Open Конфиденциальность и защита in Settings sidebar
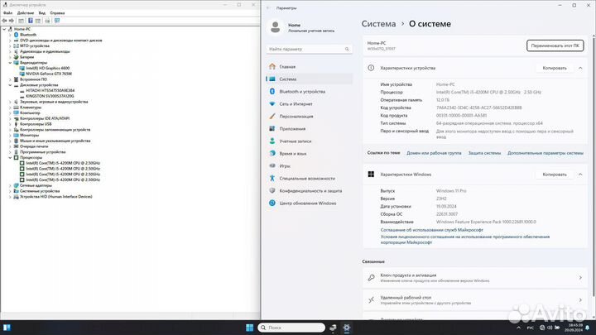This screenshot has width=596, height=335. coord(309,191)
